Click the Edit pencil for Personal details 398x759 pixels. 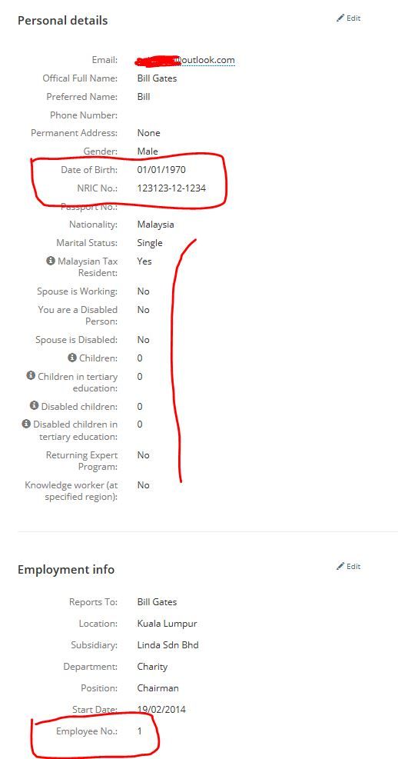(x=349, y=18)
